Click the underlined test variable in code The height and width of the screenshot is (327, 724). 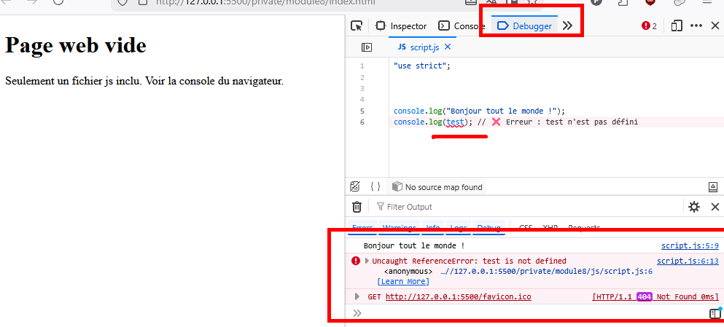click(455, 122)
